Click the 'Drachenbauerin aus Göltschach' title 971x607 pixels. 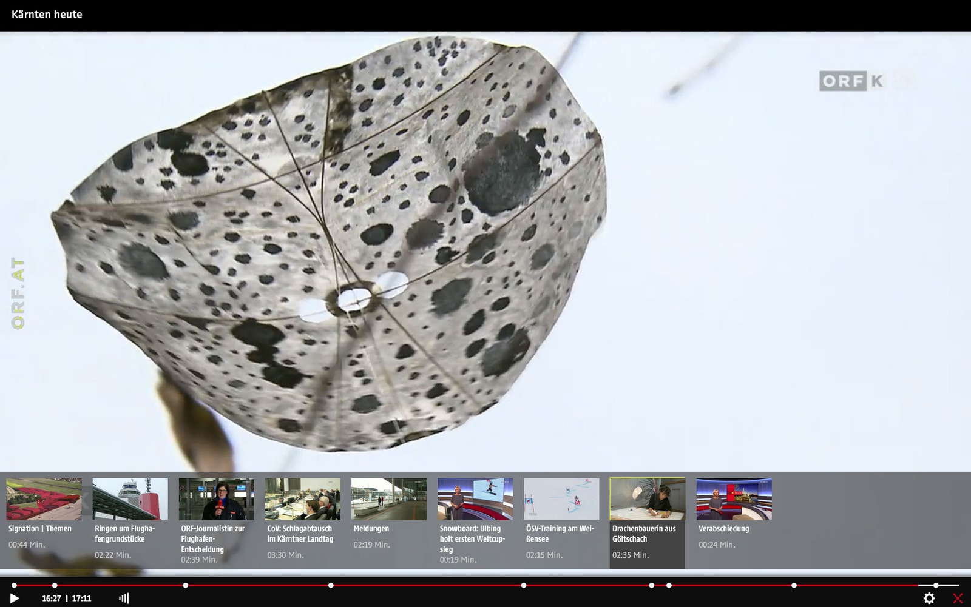[644, 534]
